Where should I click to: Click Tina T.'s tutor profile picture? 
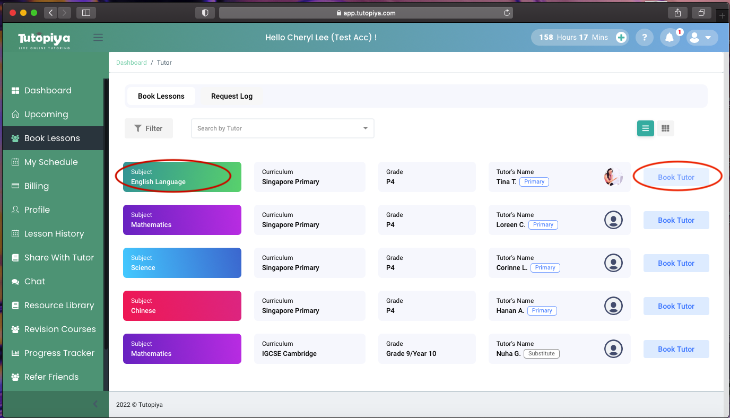pyautogui.click(x=613, y=177)
